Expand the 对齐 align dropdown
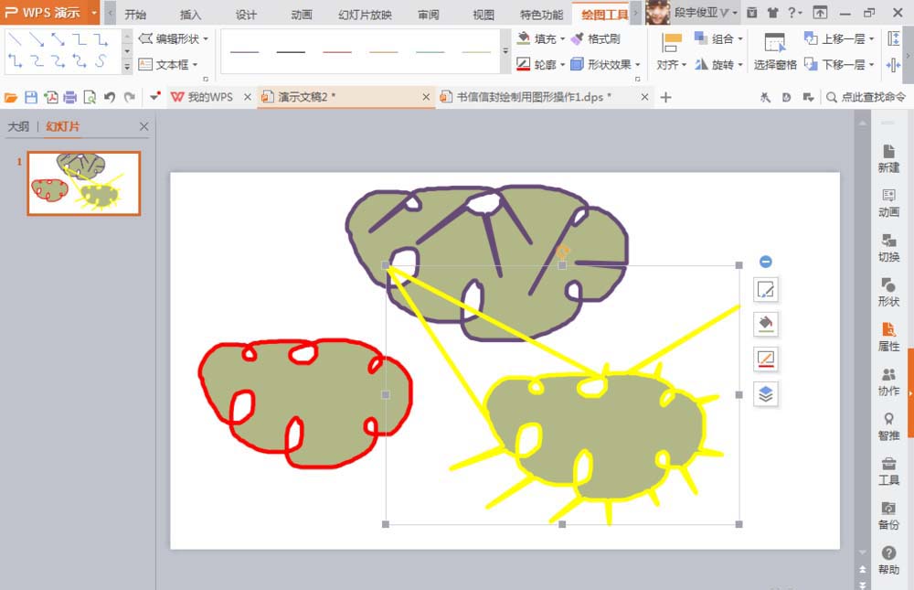Viewport: 914px width, 590px height. click(x=672, y=65)
